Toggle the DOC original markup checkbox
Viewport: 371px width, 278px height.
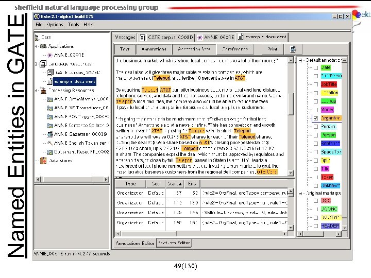click(x=316, y=201)
